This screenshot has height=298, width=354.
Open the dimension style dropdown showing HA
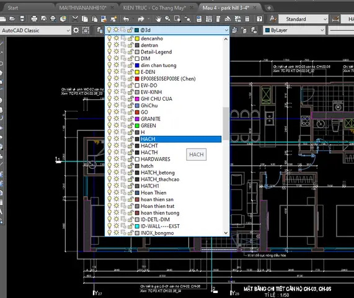[x=347, y=19]
